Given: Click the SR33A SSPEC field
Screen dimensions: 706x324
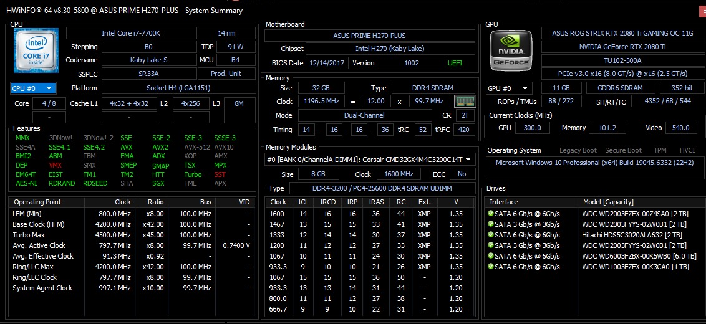Looking at the screenshot, I should (x=149, y=74).
